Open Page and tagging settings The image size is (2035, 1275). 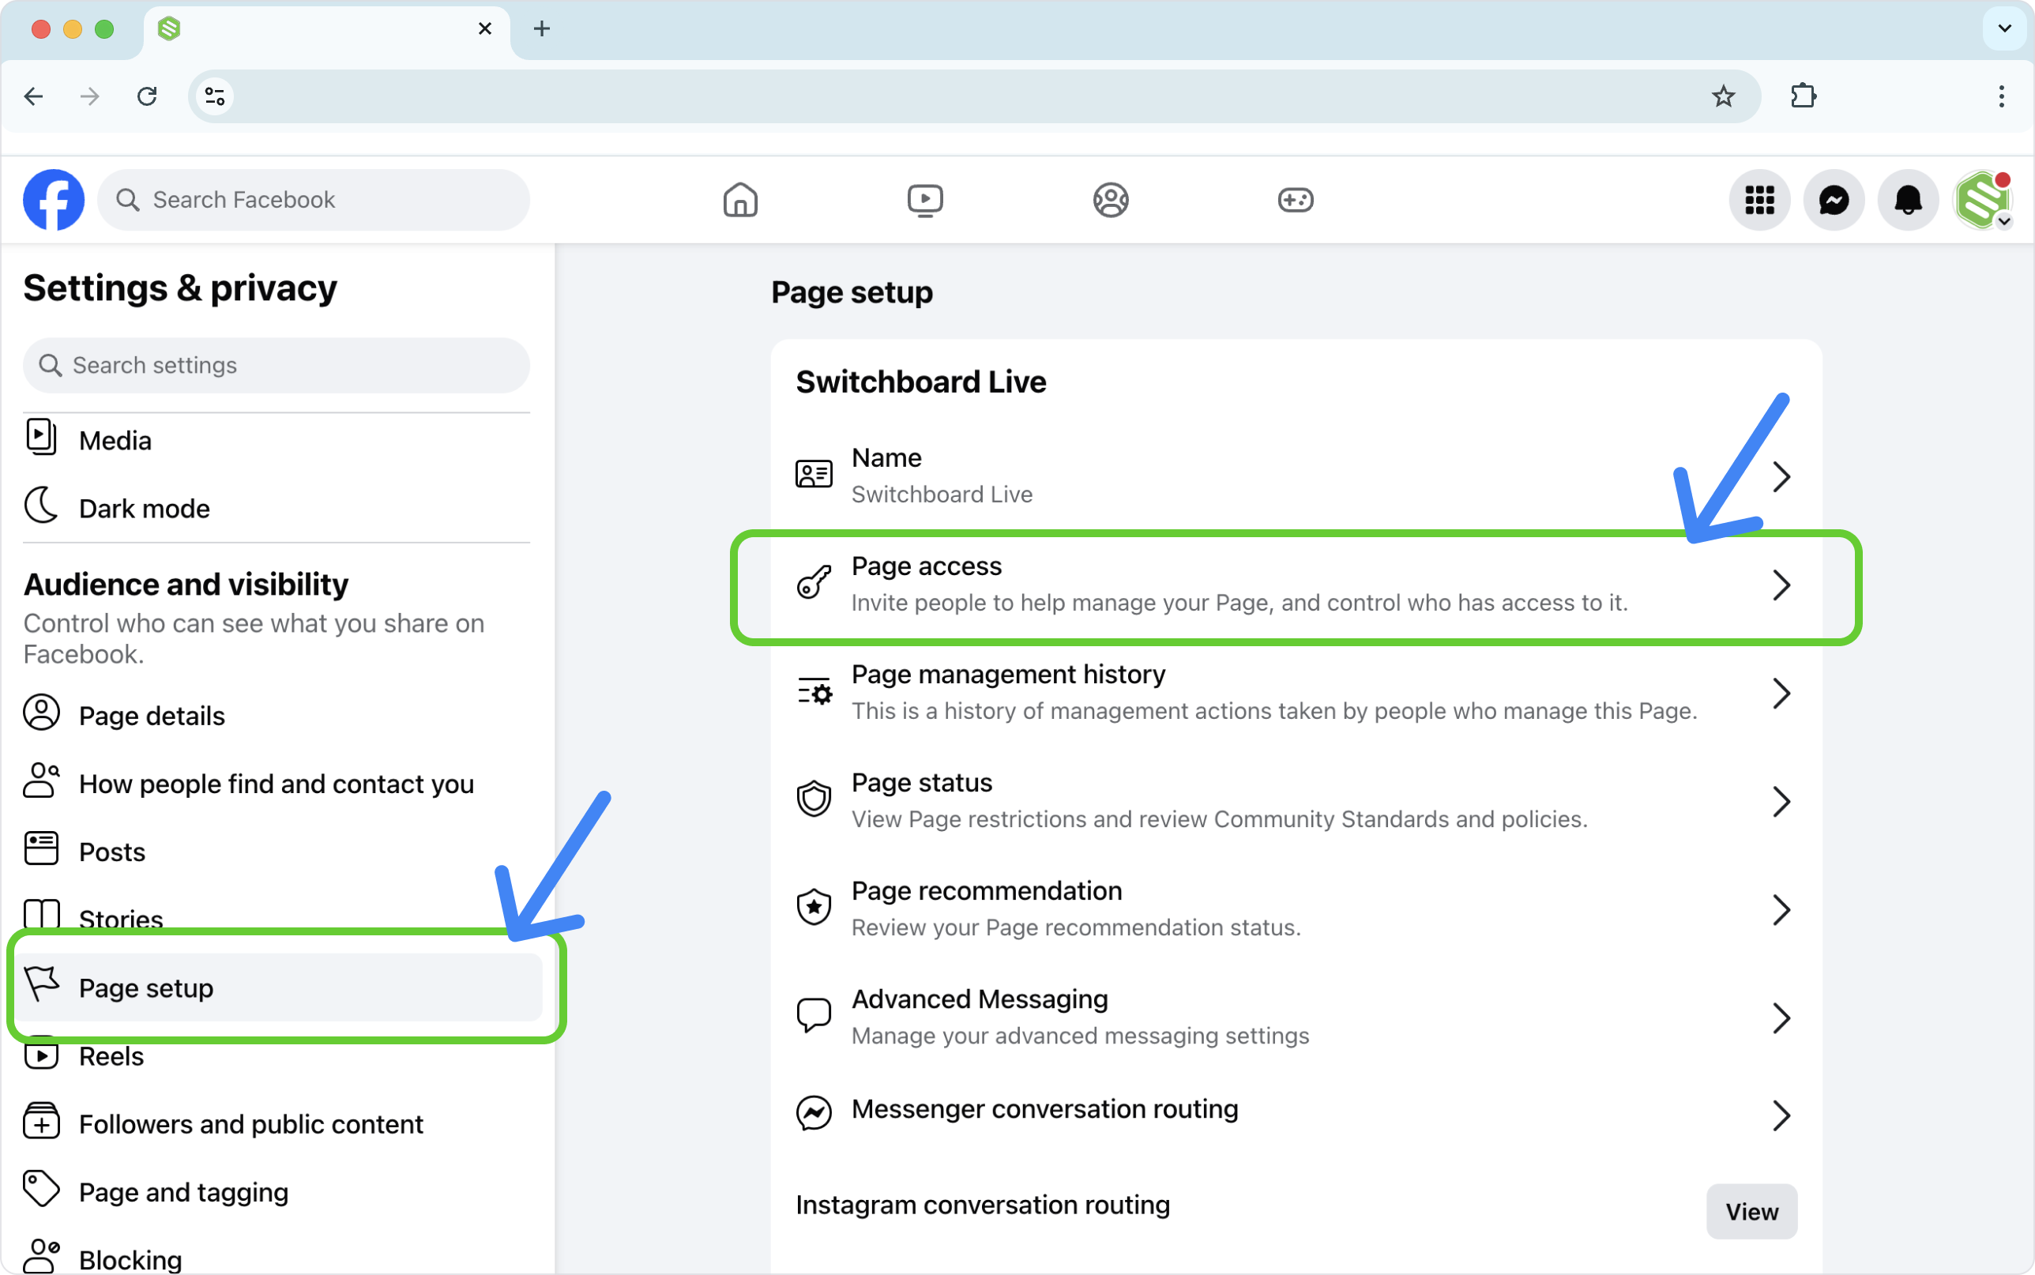276,1192
